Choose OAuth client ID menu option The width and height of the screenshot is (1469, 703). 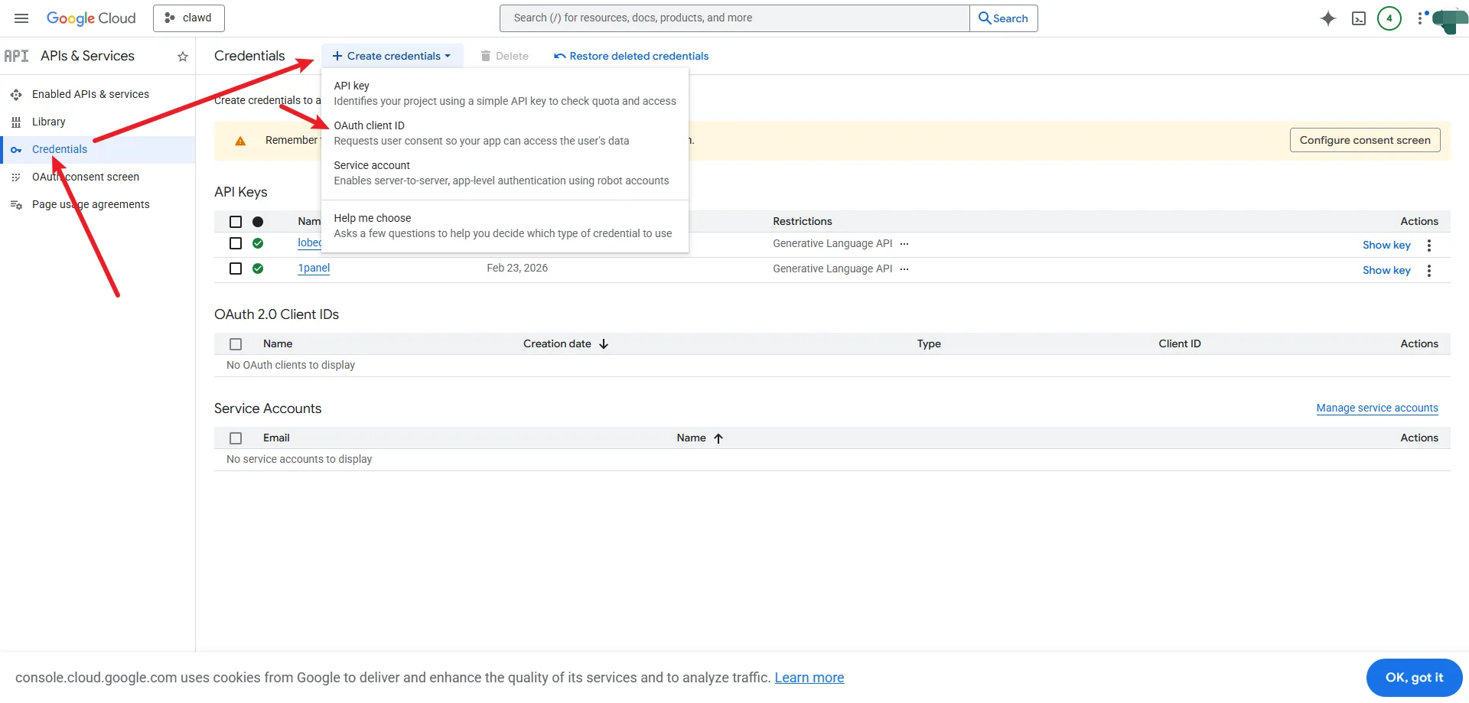(369, 125)
